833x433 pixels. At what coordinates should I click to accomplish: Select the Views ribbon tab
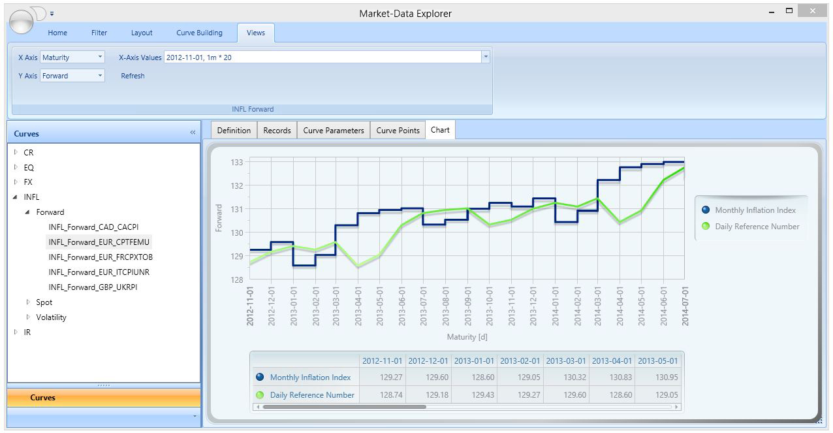(x=256, y=33)
